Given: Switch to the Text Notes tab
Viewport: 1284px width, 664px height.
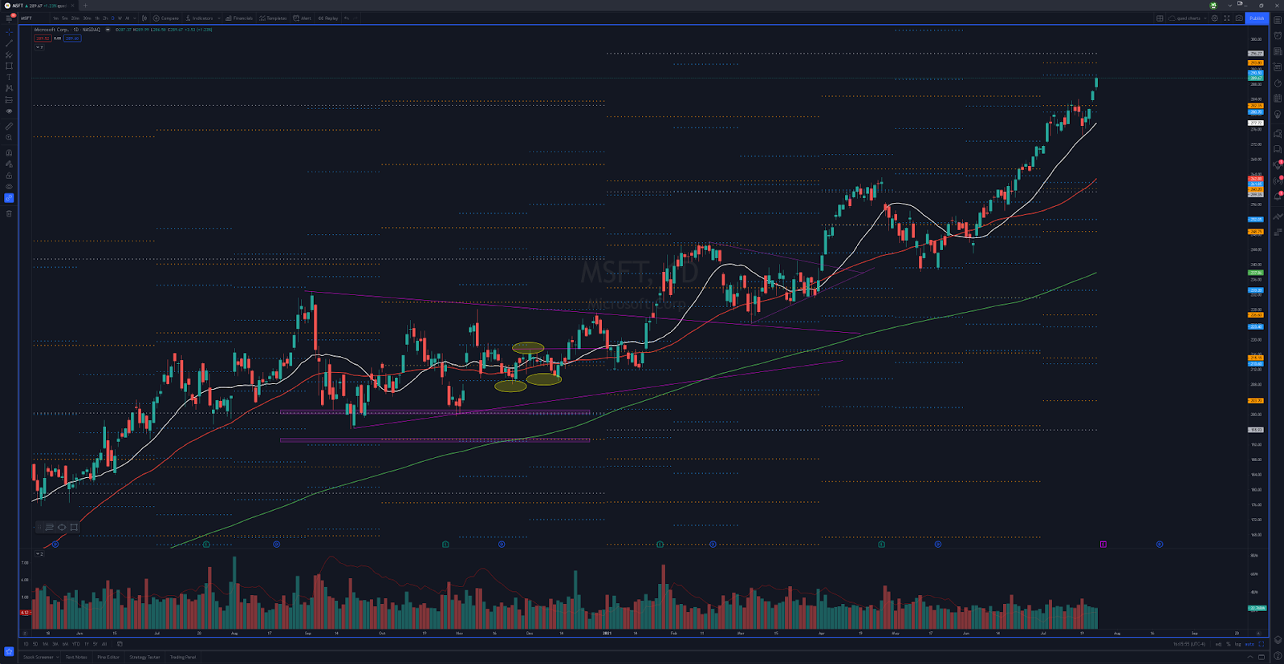Looking at the screenshot, I should [76, 657].
